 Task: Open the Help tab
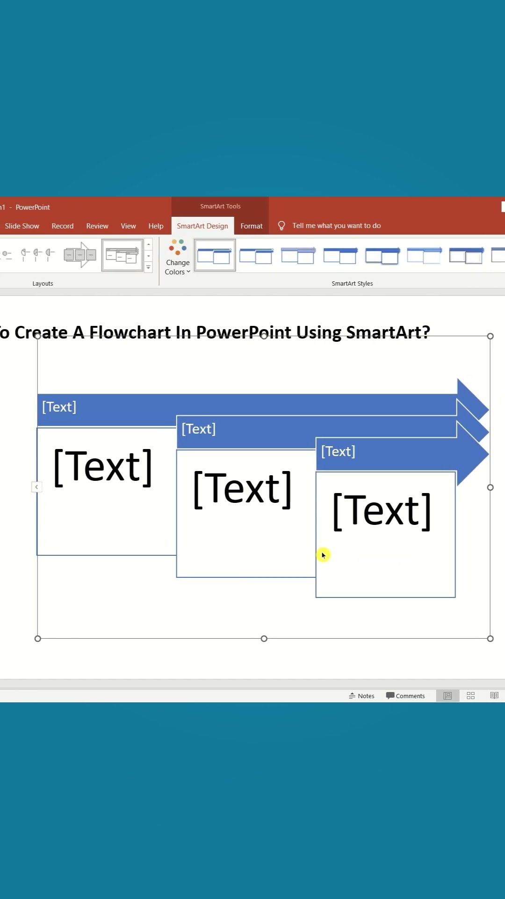(156, 226)
